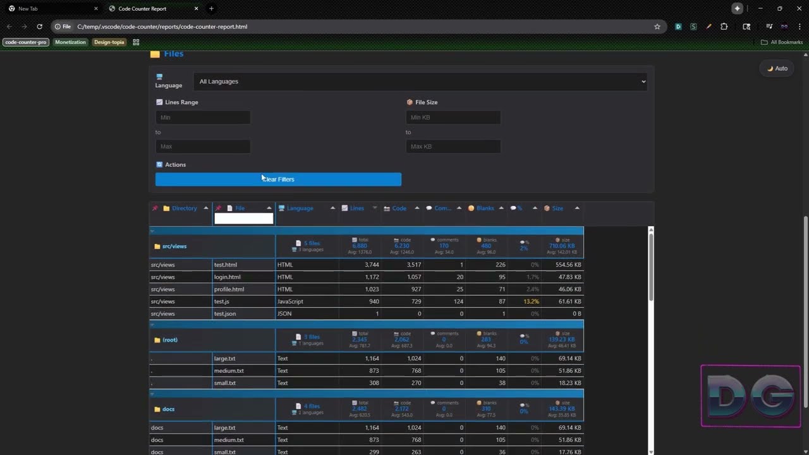Open the apps grid icon in bookmarks bar
Image resolution: width=809 pixels, height=455 pixels.
point(136,42)
